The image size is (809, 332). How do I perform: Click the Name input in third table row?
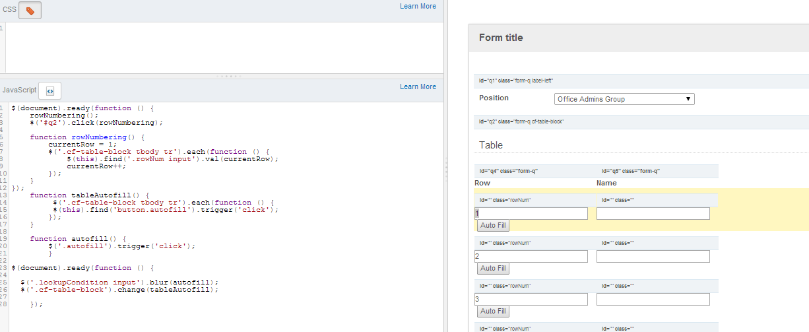653,299
